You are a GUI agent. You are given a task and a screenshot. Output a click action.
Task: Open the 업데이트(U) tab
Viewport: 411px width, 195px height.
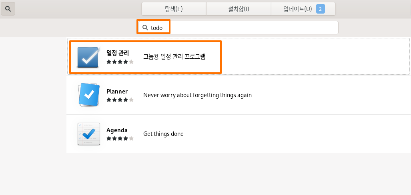coord(303,9)
